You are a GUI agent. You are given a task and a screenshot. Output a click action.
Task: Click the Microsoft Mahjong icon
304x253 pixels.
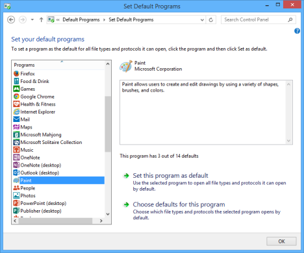click(16, 135)
